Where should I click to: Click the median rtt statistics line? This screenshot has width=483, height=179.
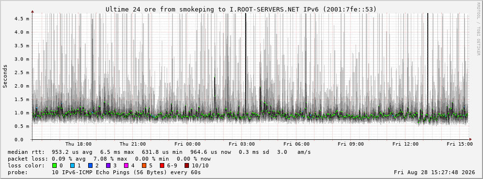click(x=159, y=152)
